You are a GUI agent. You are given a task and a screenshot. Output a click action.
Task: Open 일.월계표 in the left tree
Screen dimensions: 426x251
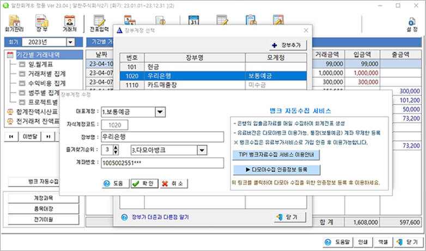click(x=40, y=64)
